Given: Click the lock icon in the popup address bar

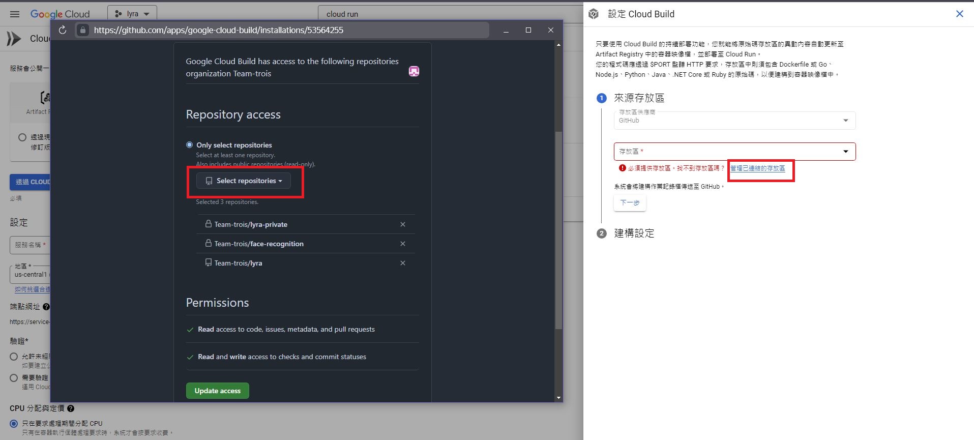Looking at the screenshot, I should point(83,30).
